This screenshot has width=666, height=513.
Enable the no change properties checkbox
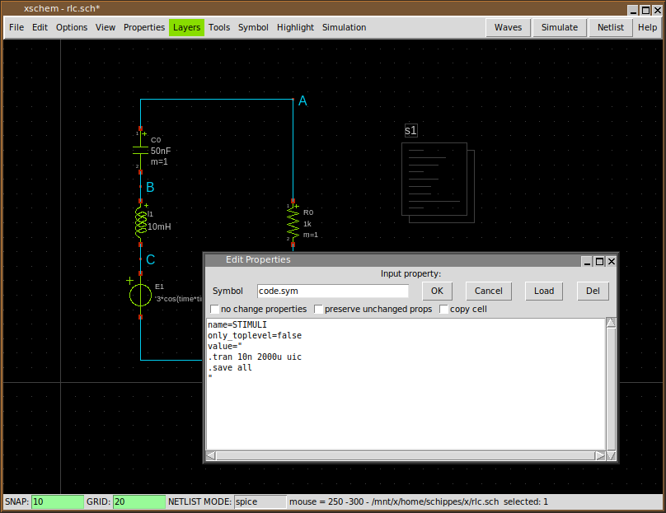[214, 310]
